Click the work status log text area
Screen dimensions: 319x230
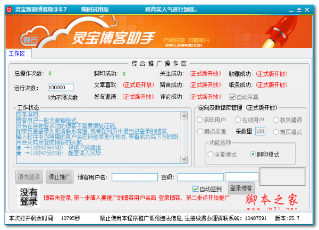(x=98, y=138)
